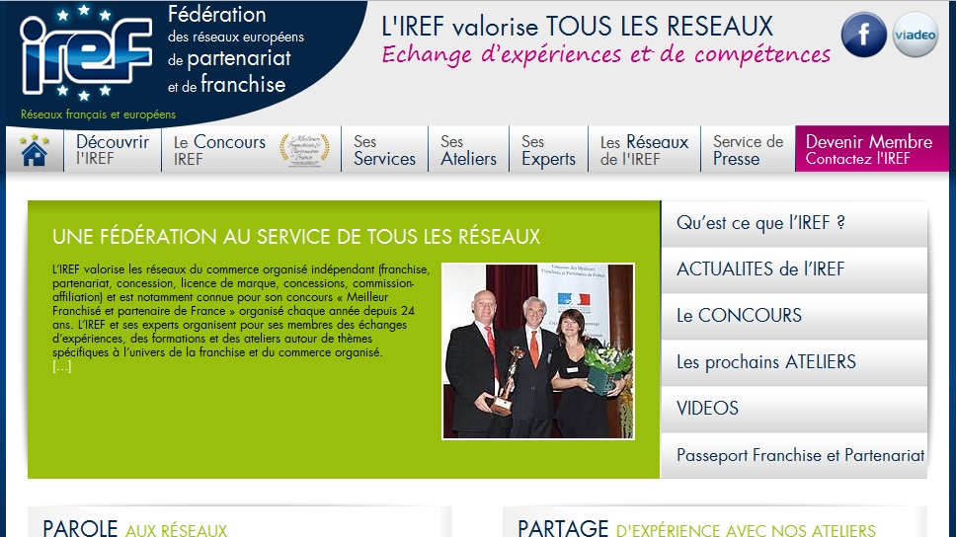Viewport: 956px width, 537px height.
Task: Click Devenir Membre contact button
Action: (869, 150)
